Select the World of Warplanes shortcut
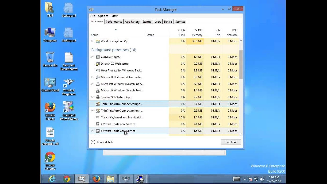327x184 pixels. pos(69,87)
